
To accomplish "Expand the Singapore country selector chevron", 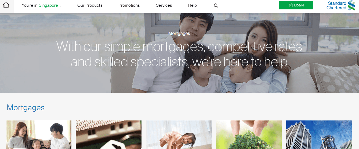I will (x=60, y=6).
